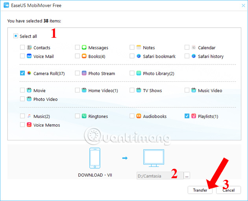Click the Camera Roll(37) label
This screenshot has height=201, width=248.
tap(49, 74)
